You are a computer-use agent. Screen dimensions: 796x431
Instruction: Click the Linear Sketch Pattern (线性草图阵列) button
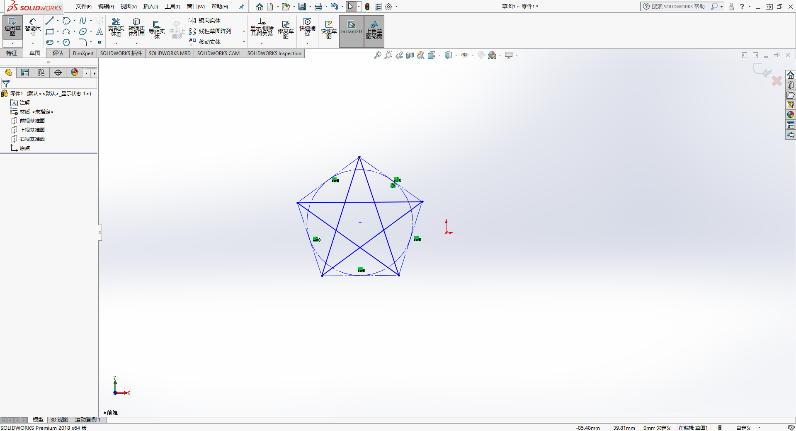click(210, 31)
